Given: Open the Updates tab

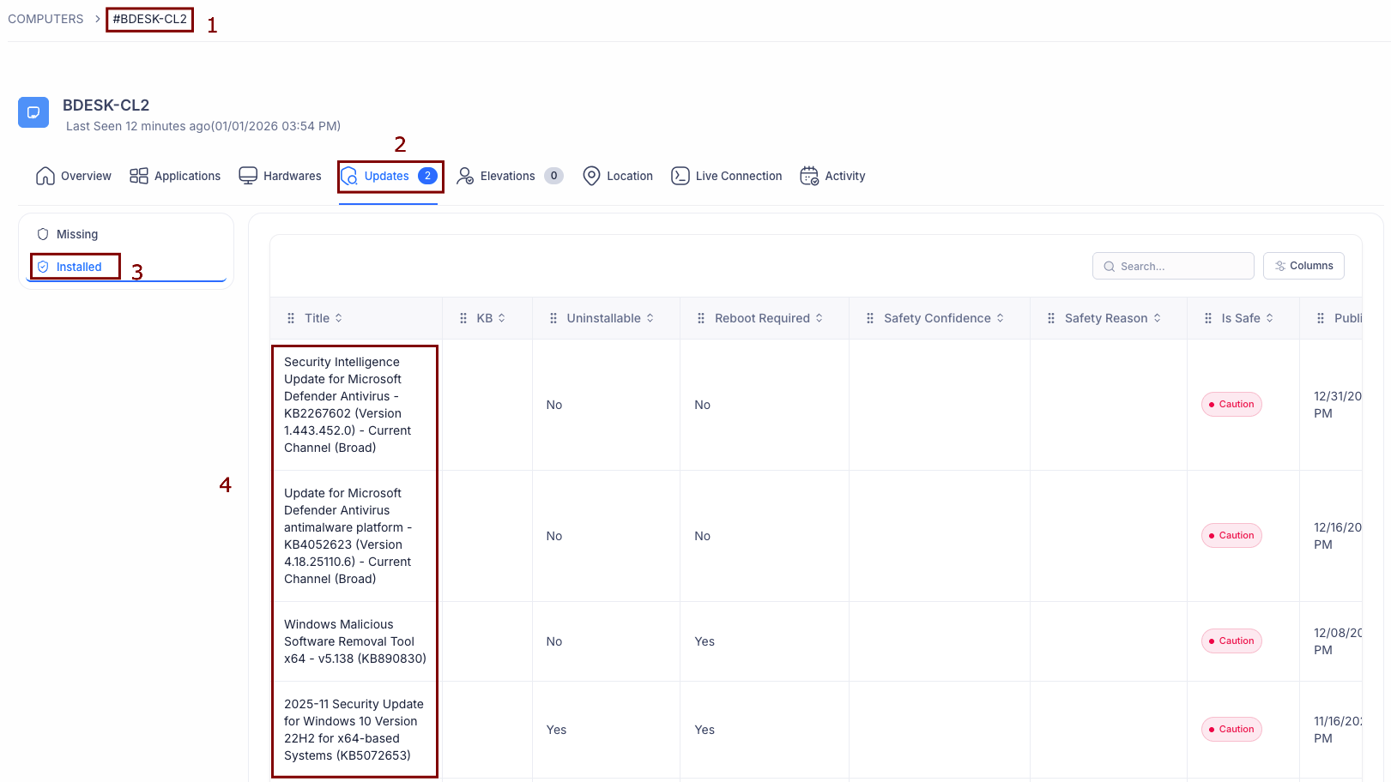Looking at the screenshot, I should click(387, 176).
